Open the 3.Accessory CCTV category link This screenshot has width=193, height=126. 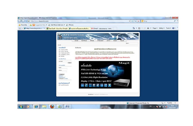click(65, 55)
